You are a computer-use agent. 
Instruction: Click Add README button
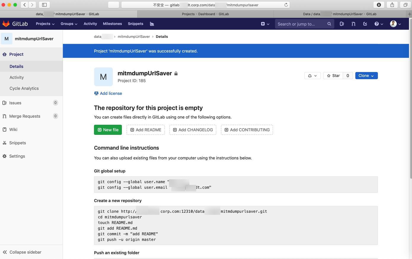(146, 130)
